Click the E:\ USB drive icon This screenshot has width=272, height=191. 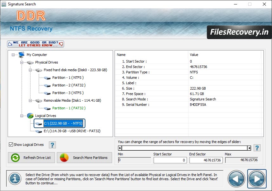39,131
